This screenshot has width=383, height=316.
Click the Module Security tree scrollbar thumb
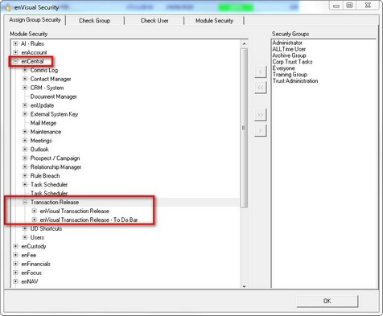click(244, 128)
